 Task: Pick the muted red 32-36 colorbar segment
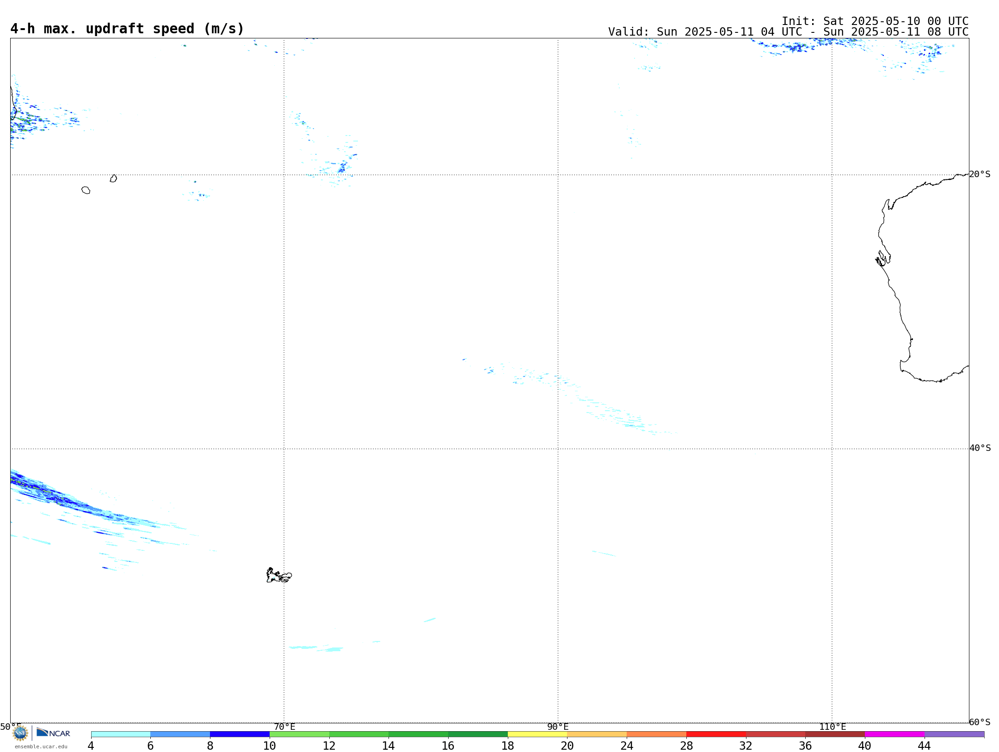[776, 734]
